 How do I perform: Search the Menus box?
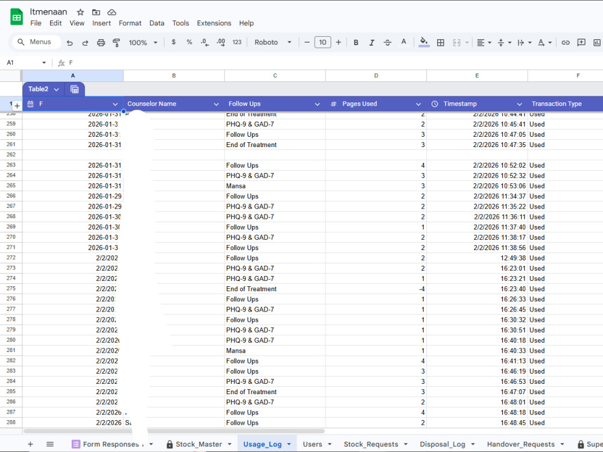(x=37, y=42)
